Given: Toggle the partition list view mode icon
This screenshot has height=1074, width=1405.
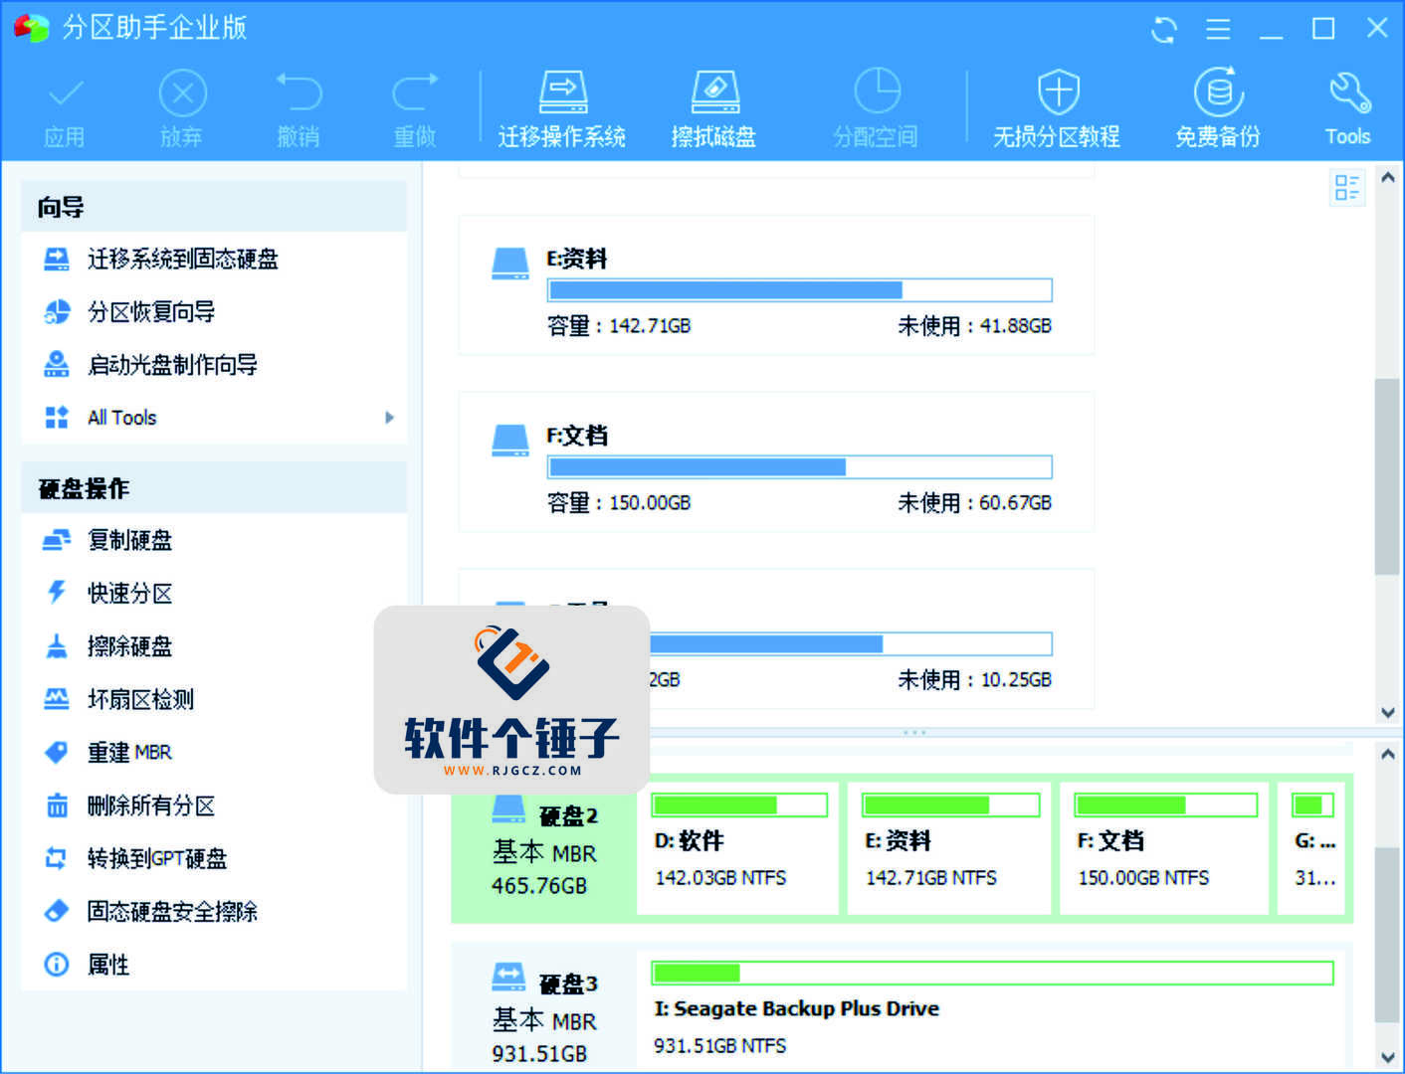Looking at the screenshot, I should (1347, 188).
